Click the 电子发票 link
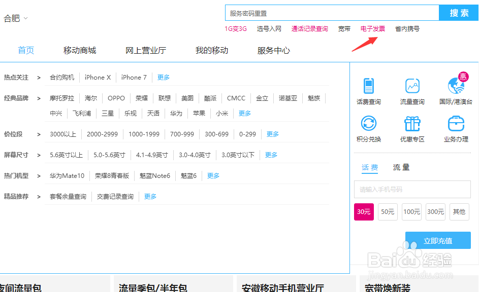This screenshot has width=479, height=292. (373, 28)
